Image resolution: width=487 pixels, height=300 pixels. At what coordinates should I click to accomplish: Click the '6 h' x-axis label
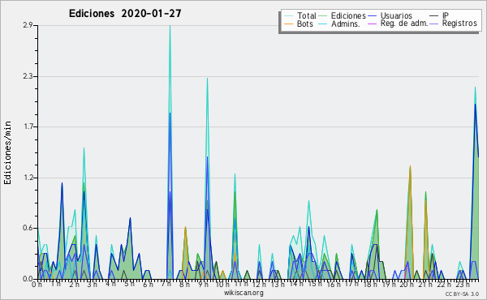148,285
